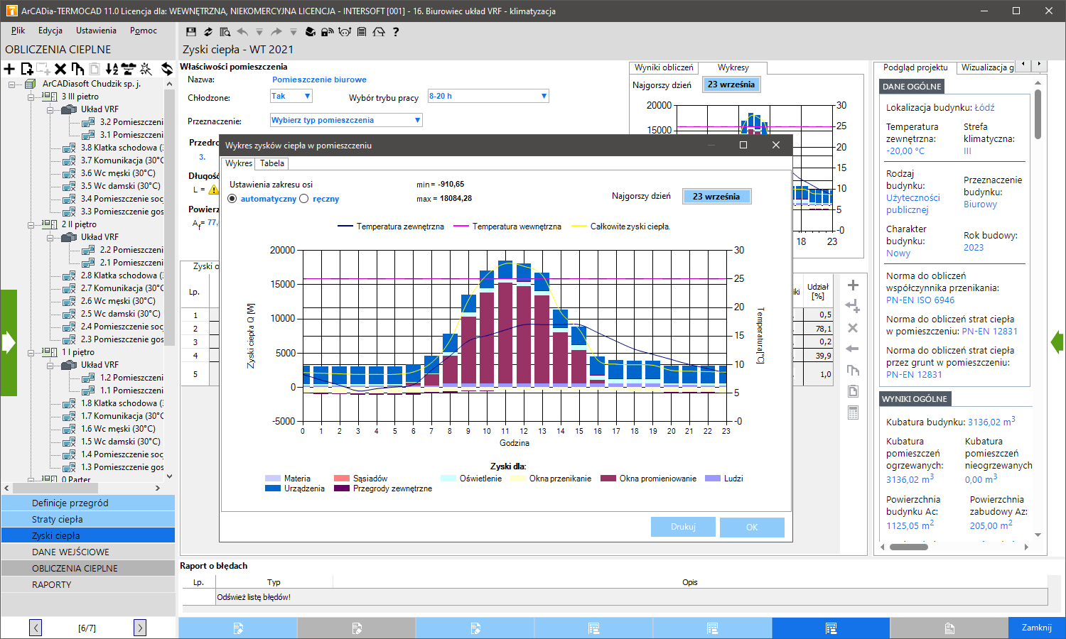Click the plus icon above the tree
This screenshot has width=1066, height=639.
pyautogui.click(x=9, y=69)
